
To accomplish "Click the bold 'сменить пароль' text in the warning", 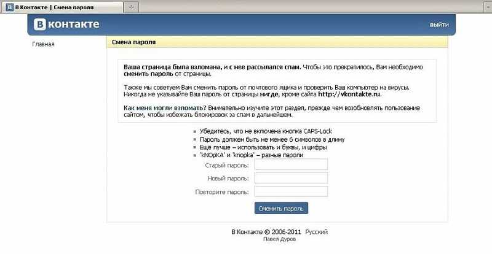I will pyautogui.click(x=148, y=74).
